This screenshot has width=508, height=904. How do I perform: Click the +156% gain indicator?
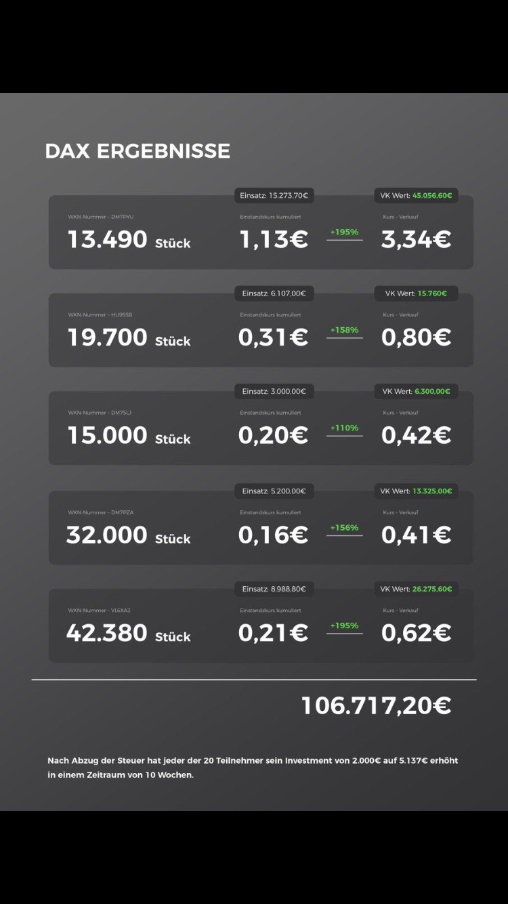(x=344, y=528)
